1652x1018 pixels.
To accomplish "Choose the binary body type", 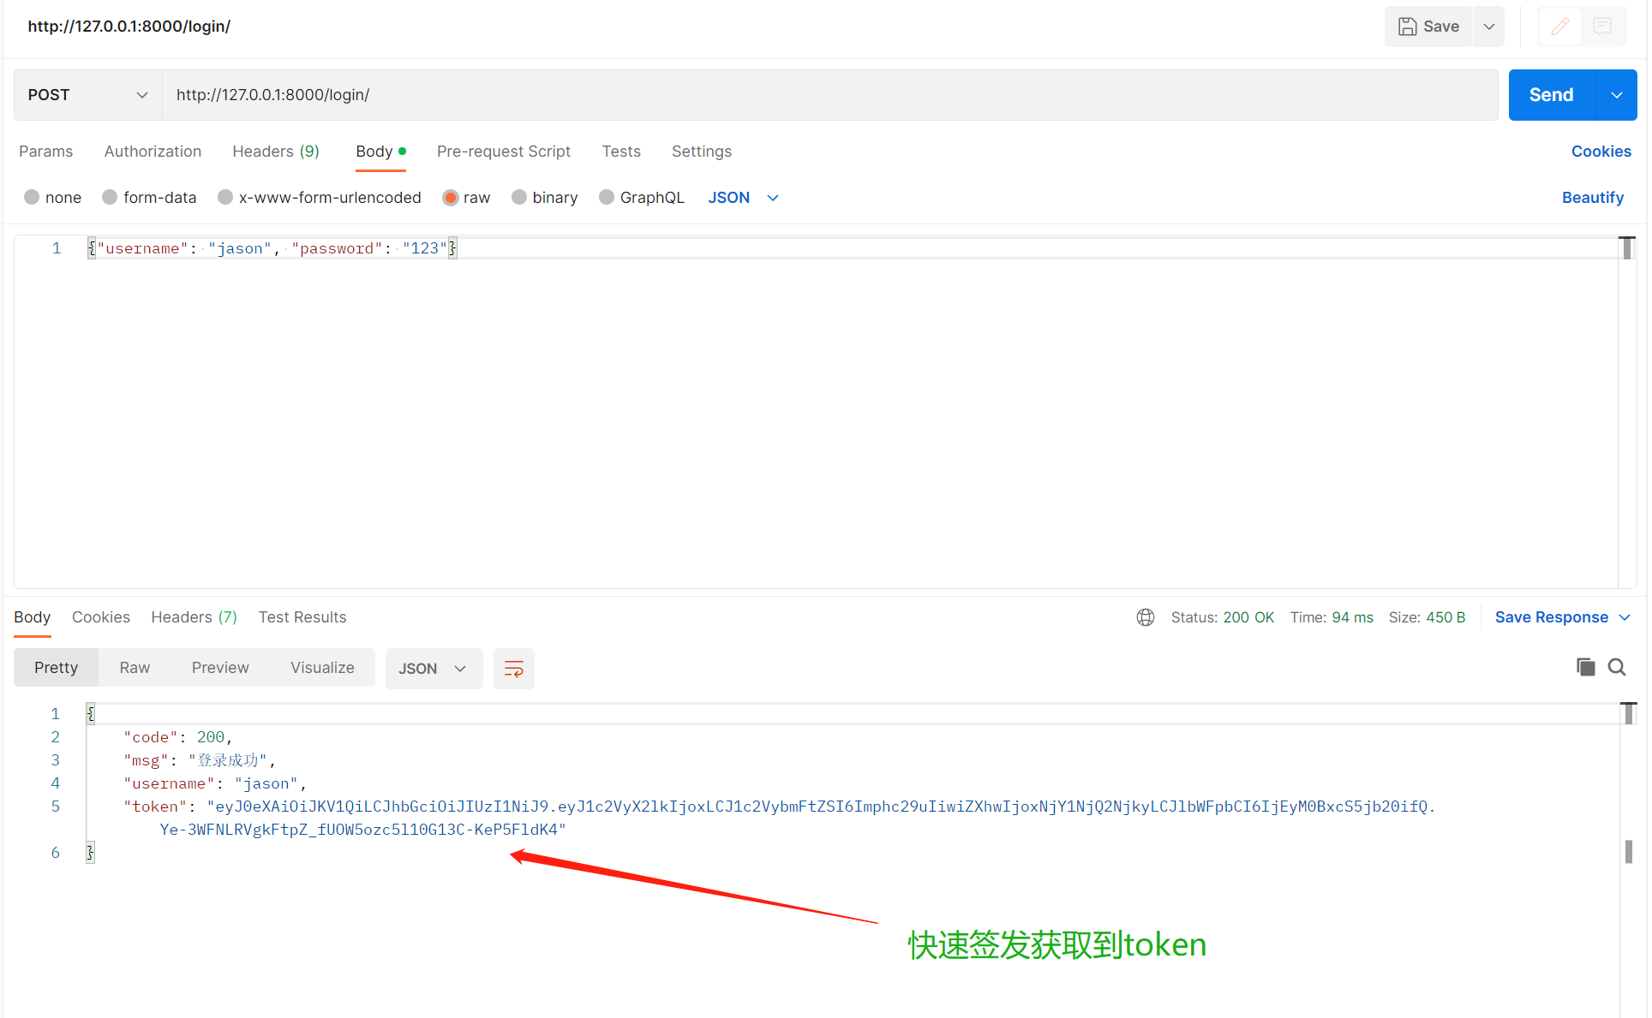I will point(519,198).
